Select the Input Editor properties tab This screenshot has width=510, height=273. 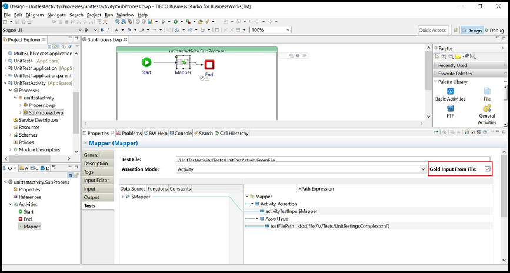click(x=98, y=180)
